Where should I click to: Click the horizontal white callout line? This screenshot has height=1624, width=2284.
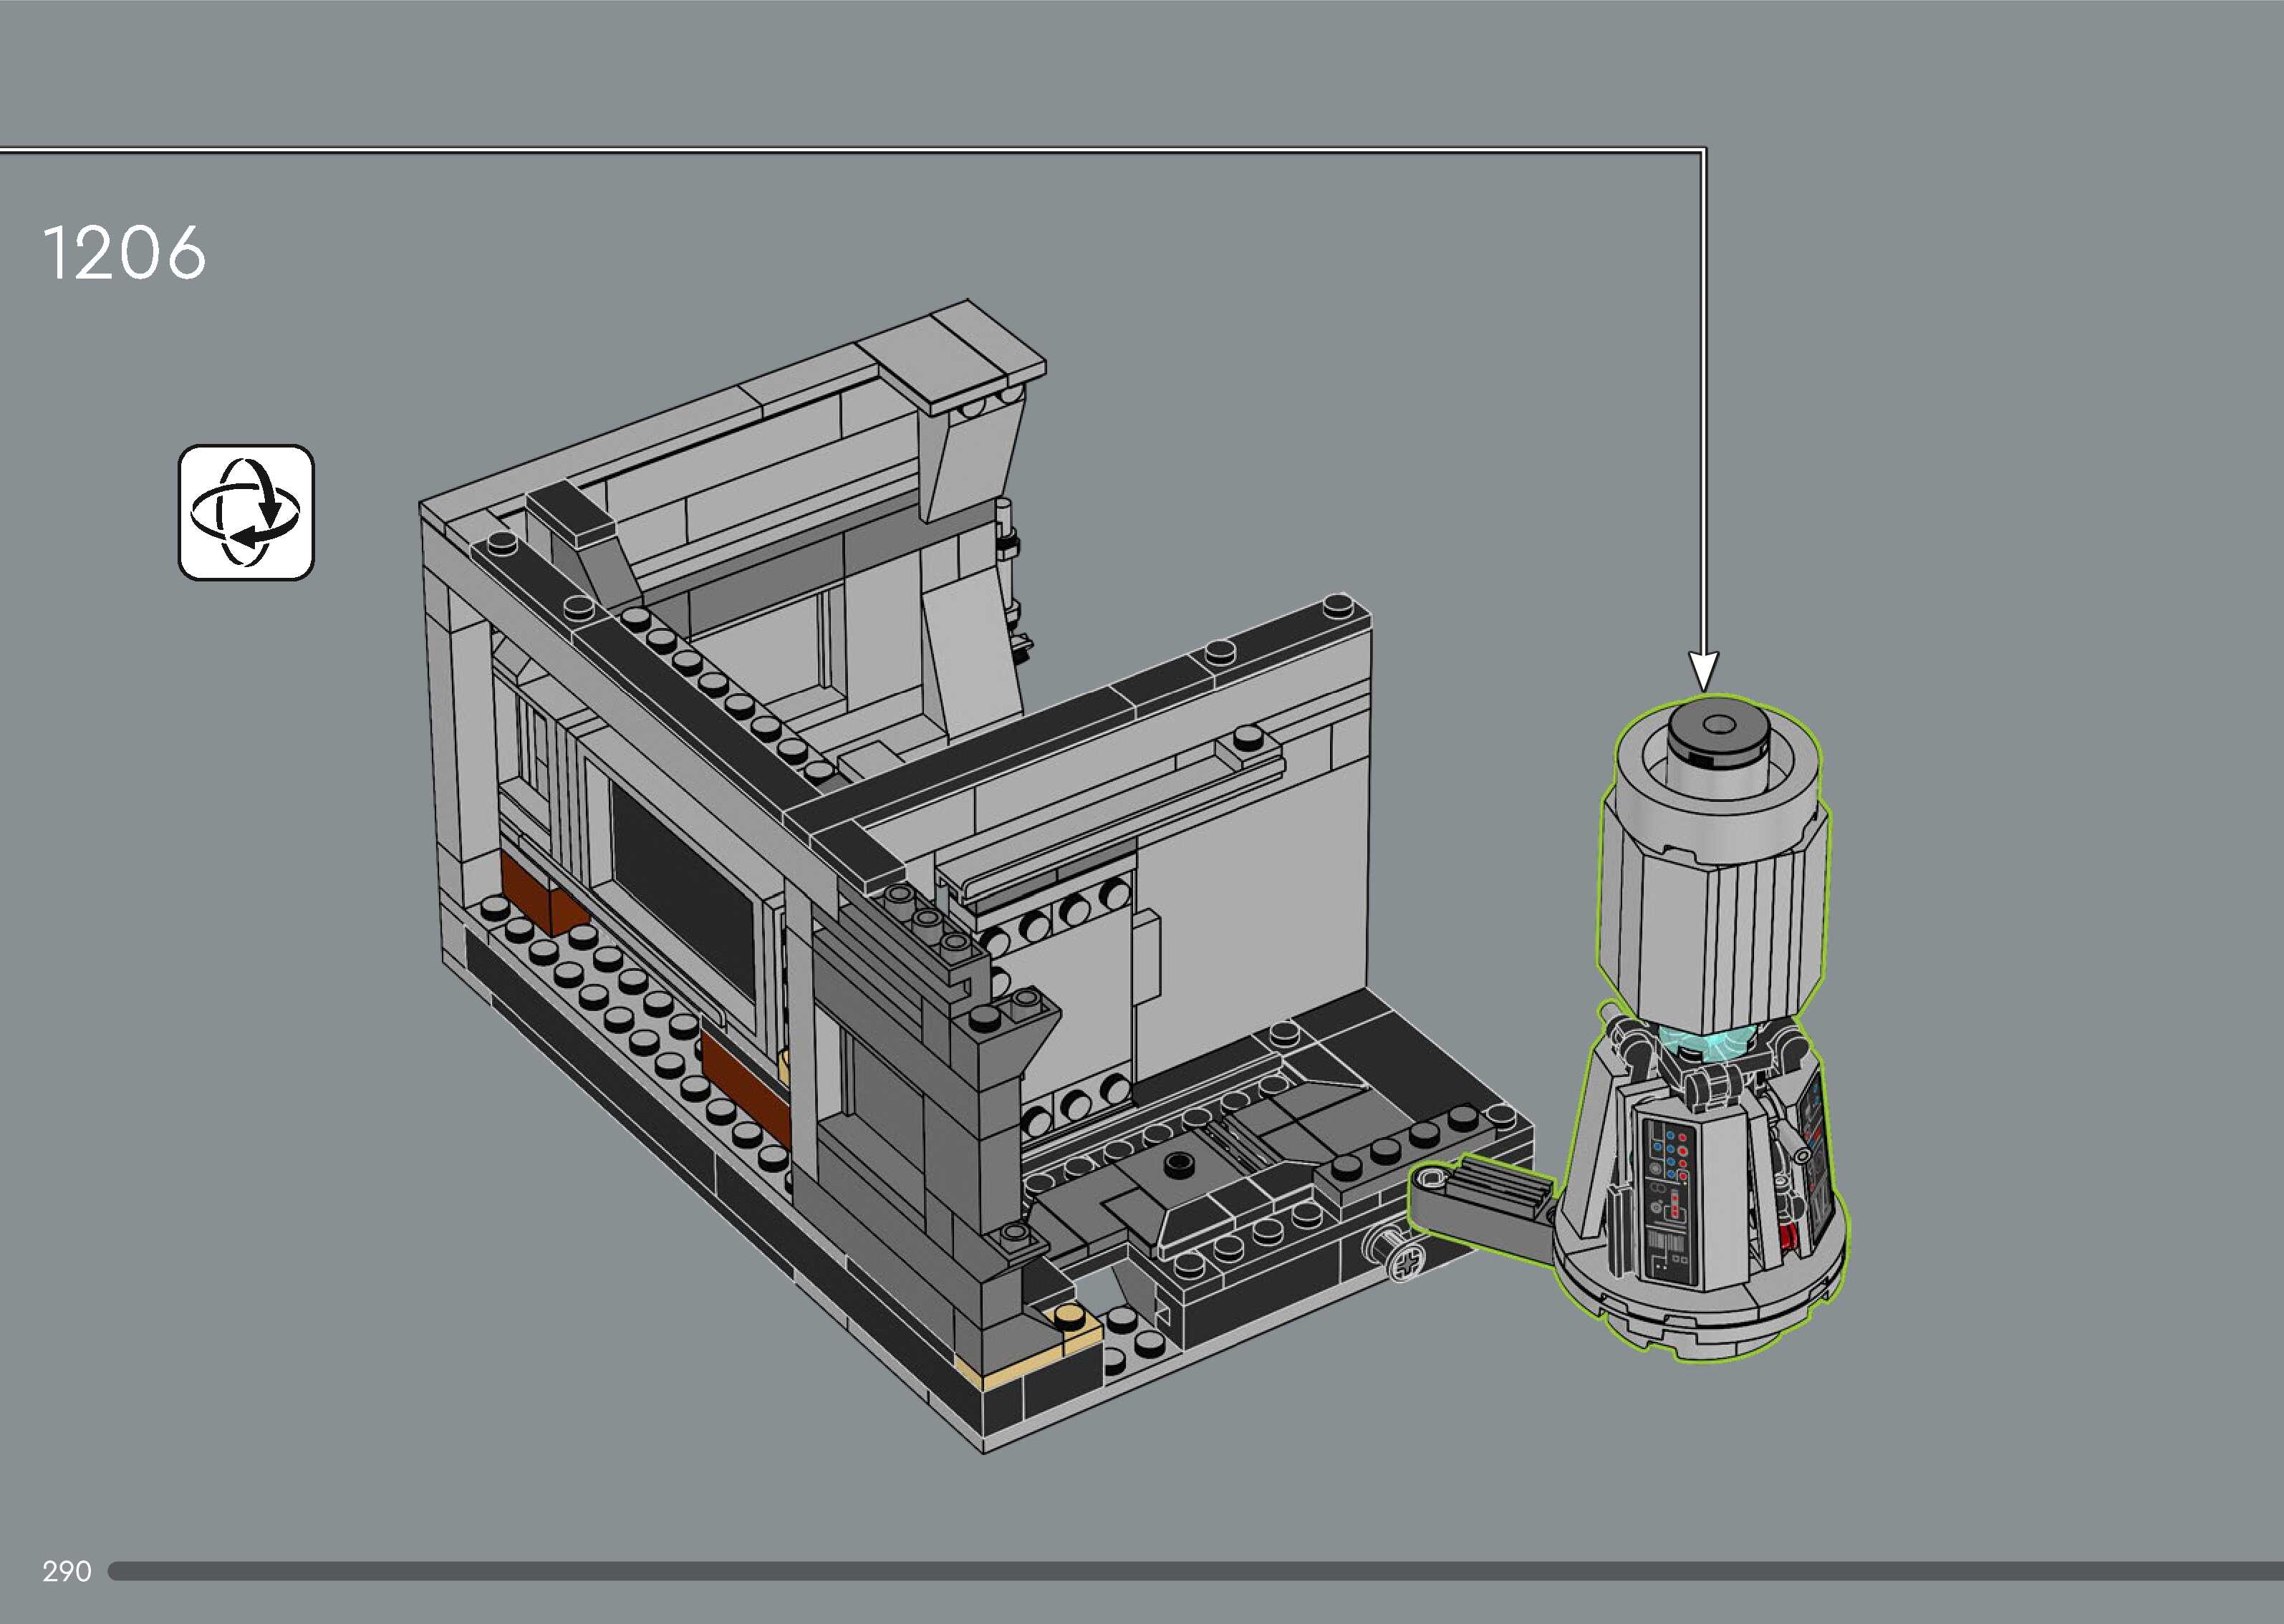coord(850,151)
